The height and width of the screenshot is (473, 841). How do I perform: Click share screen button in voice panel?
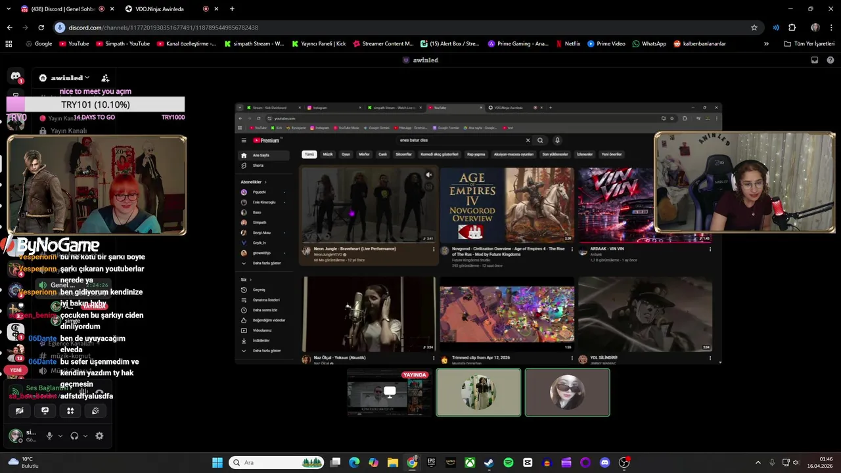click(x=45, y=411)
